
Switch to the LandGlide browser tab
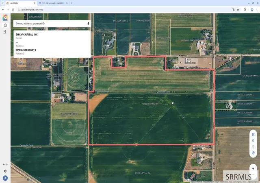pos(21,3)
